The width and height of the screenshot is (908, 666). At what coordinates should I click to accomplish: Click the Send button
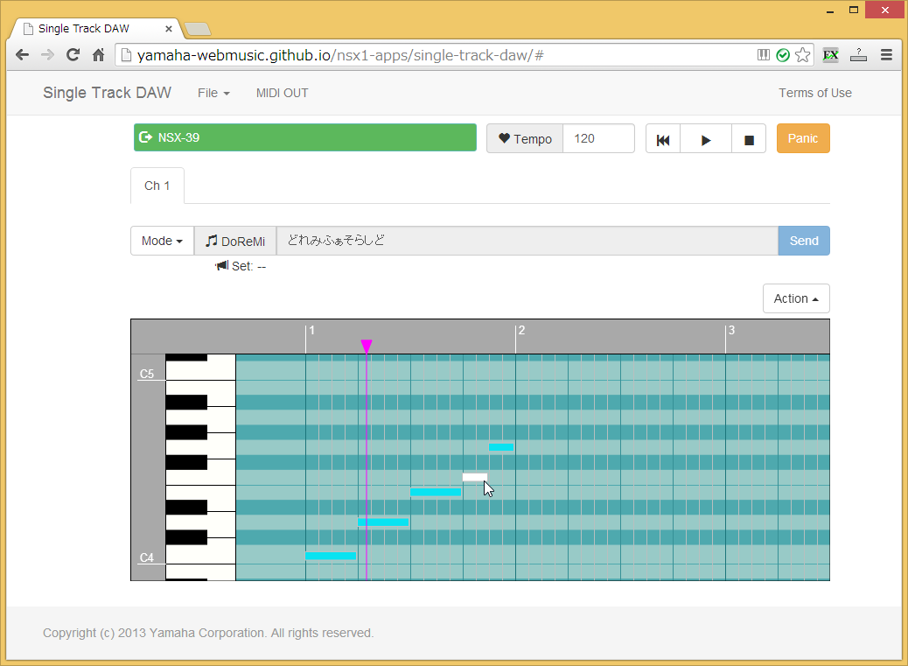pos(804,241)
